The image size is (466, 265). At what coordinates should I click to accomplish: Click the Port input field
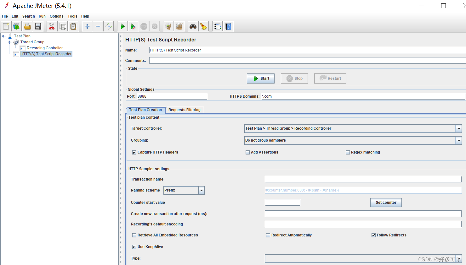pyautogui.click(x=172, y=96)
